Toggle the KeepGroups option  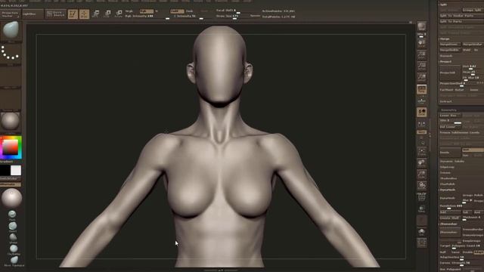[x=472, y=240]
